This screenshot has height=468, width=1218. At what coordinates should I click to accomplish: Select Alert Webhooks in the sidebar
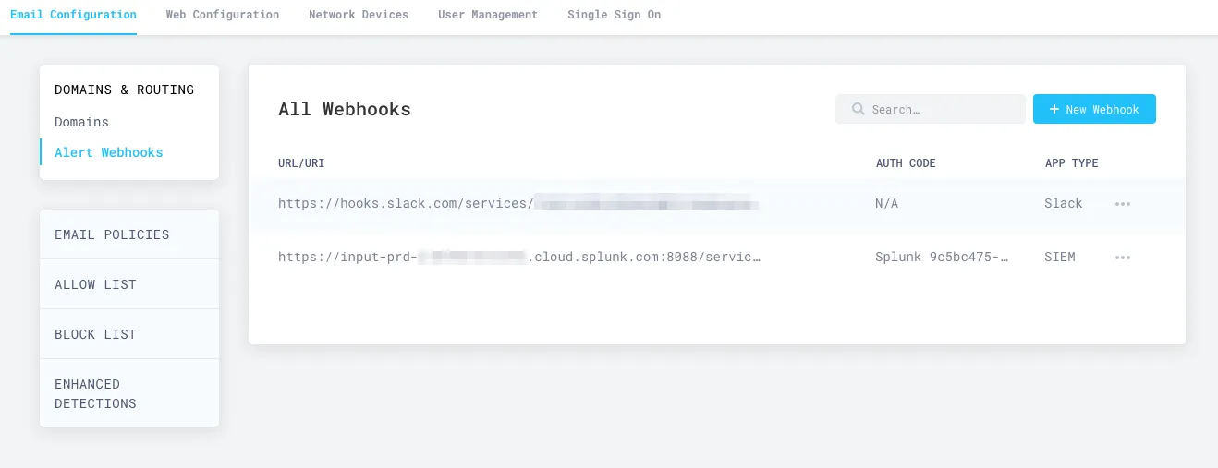108,152
